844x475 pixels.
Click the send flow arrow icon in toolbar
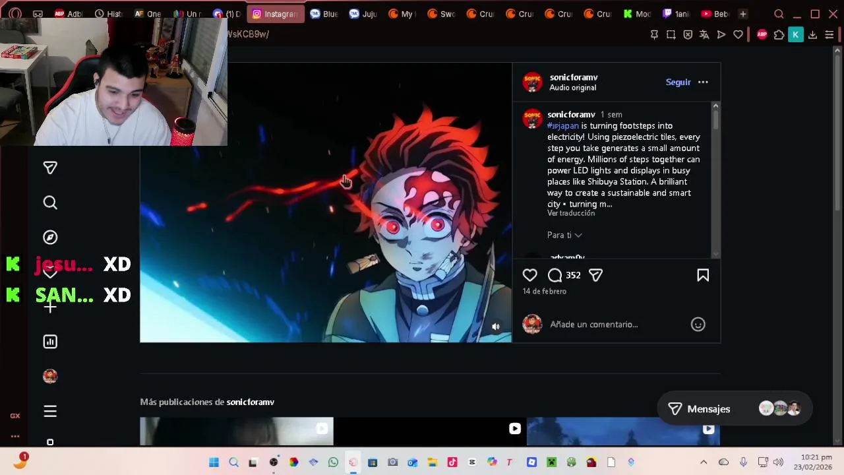tap(721, 34)
